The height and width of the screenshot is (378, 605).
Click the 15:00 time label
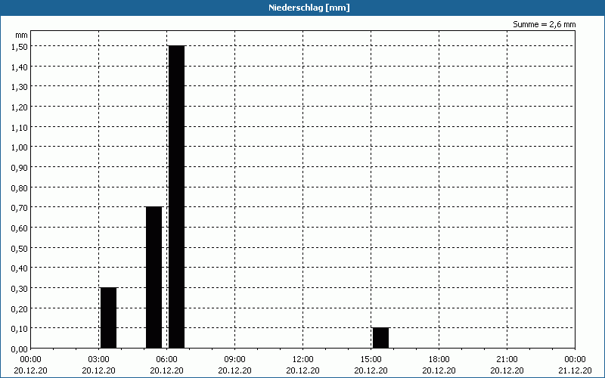[x=371, y=360]
